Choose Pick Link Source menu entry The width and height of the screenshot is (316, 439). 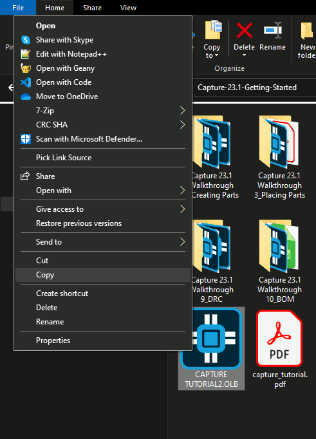pyautogui.click(x=103, y=158)
